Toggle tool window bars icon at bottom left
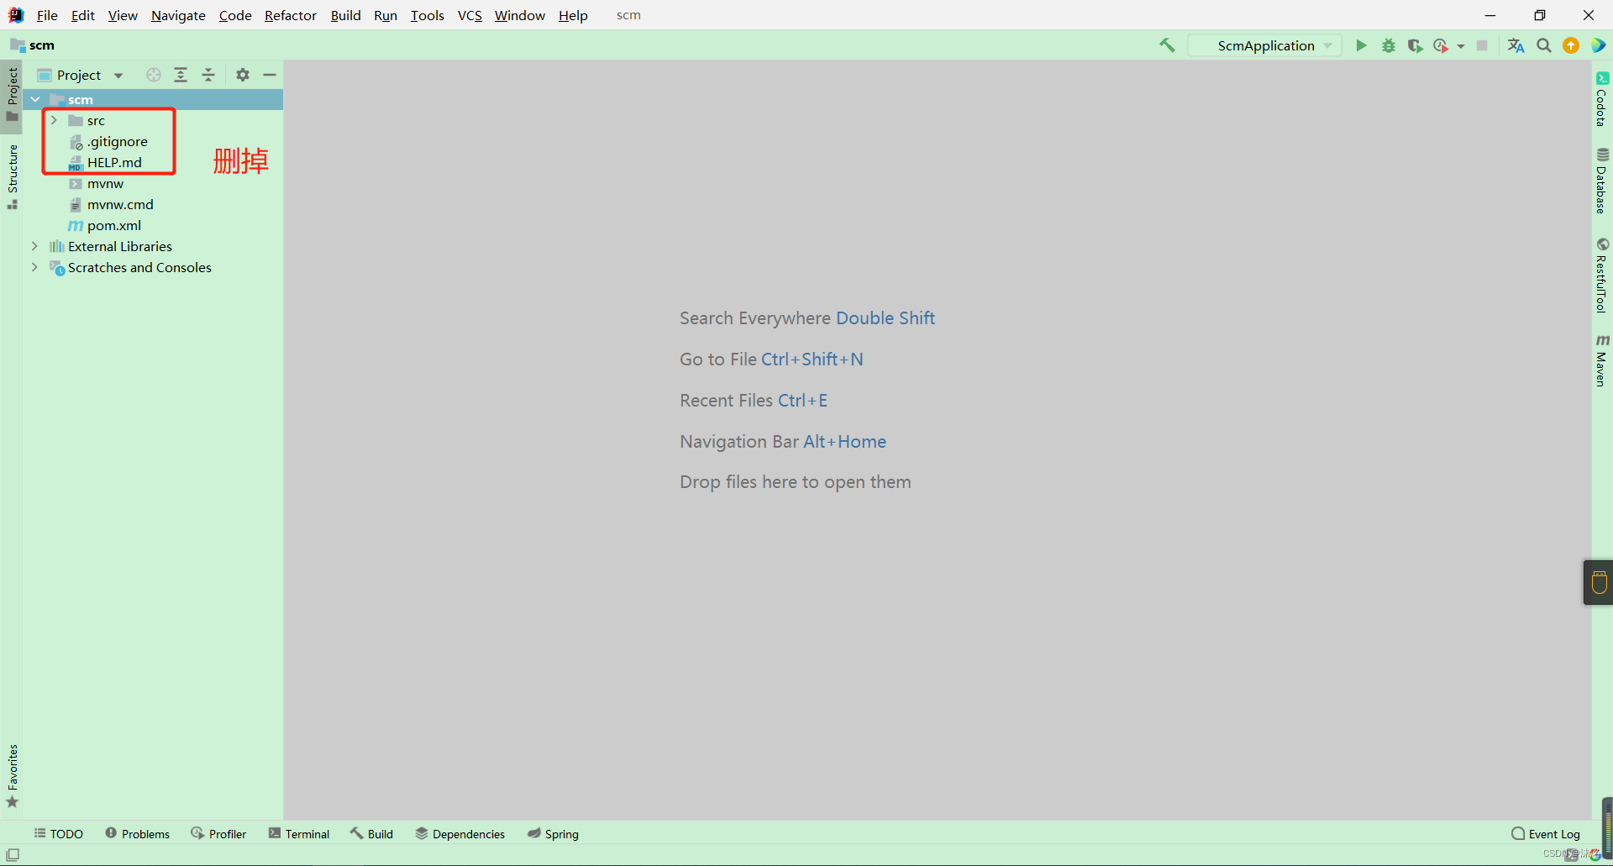The image size is (1613, 866). pyautogui.click(x=13, y=855)
